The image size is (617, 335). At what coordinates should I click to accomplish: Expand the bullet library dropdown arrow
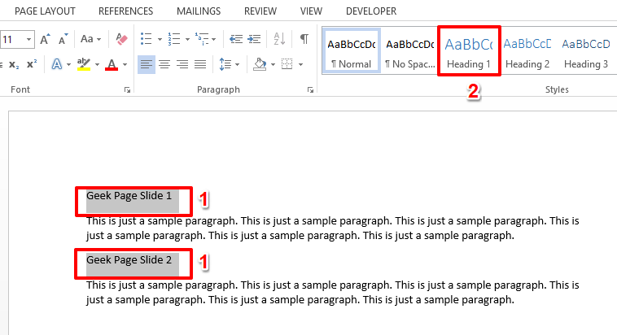pos(160,39)
